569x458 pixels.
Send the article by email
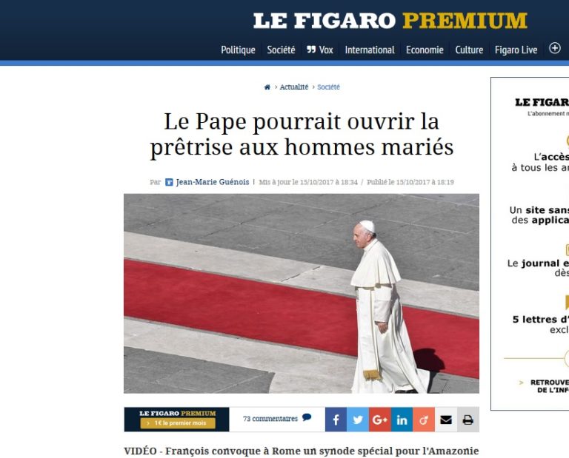446,420
